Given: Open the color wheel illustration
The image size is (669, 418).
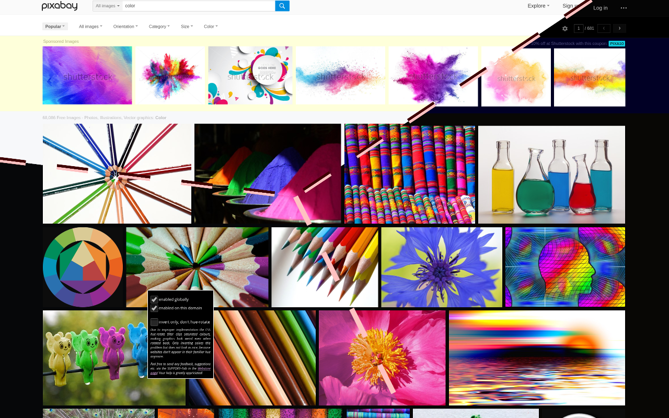Looking at the screenshot, I should point(83,267).
